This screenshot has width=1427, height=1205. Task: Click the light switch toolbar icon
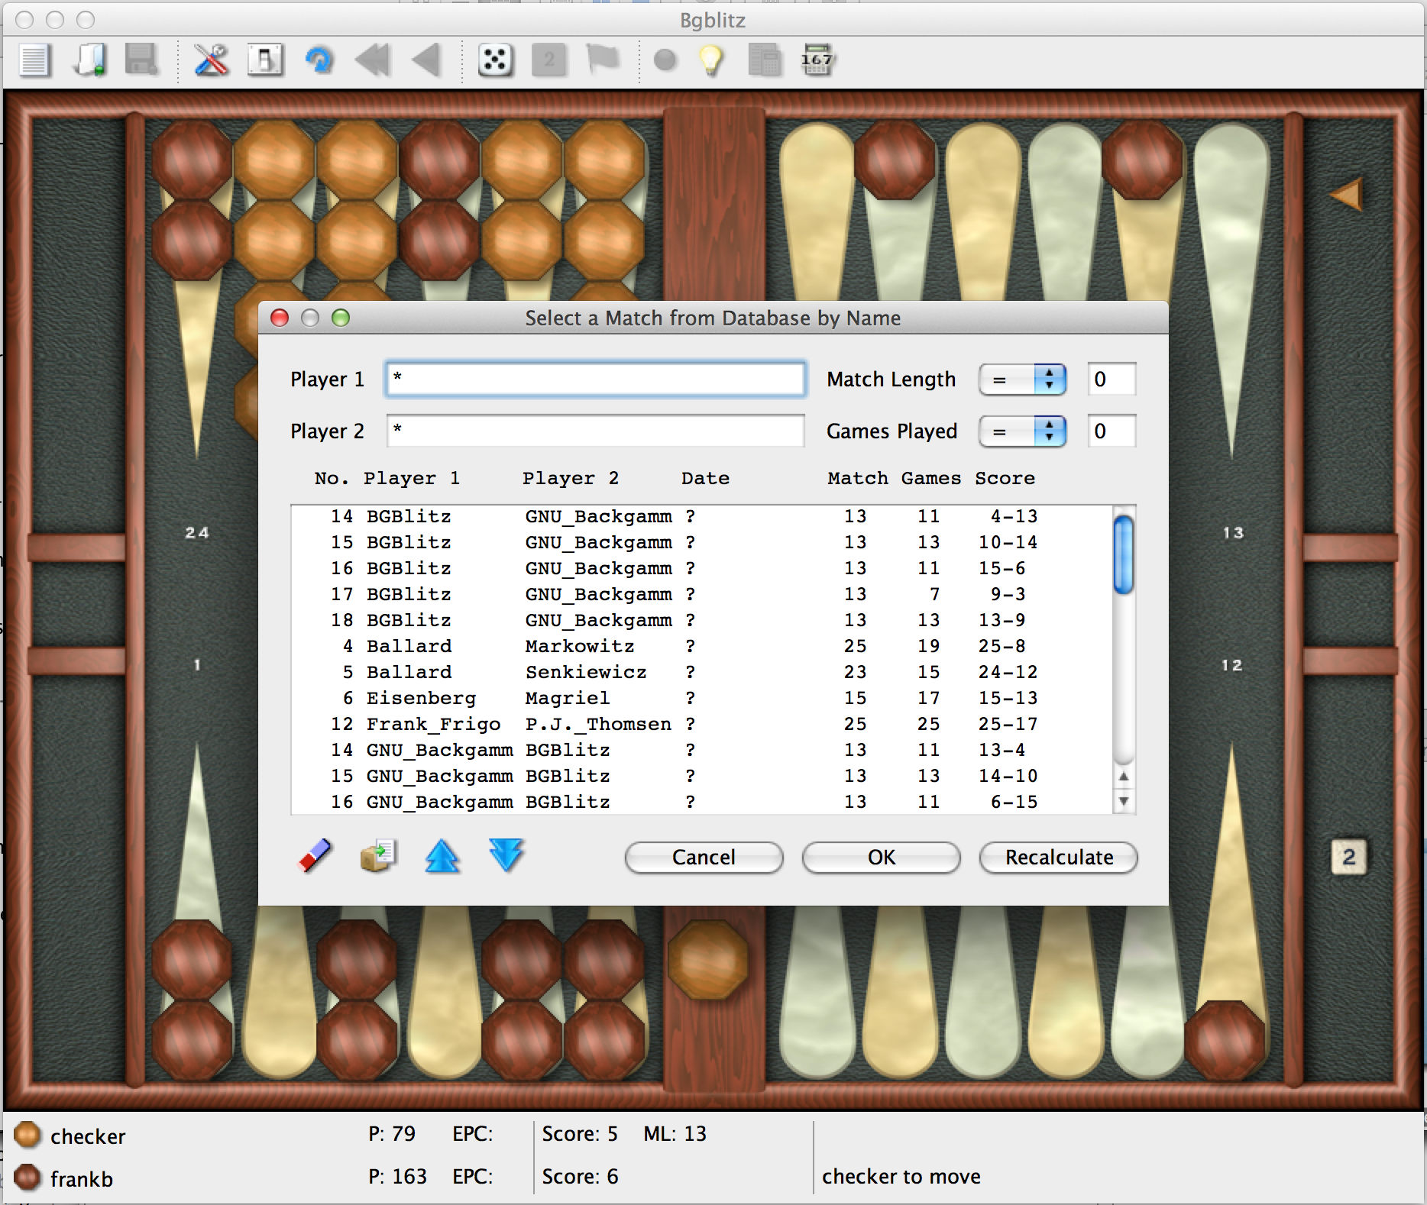pos(265,60)
